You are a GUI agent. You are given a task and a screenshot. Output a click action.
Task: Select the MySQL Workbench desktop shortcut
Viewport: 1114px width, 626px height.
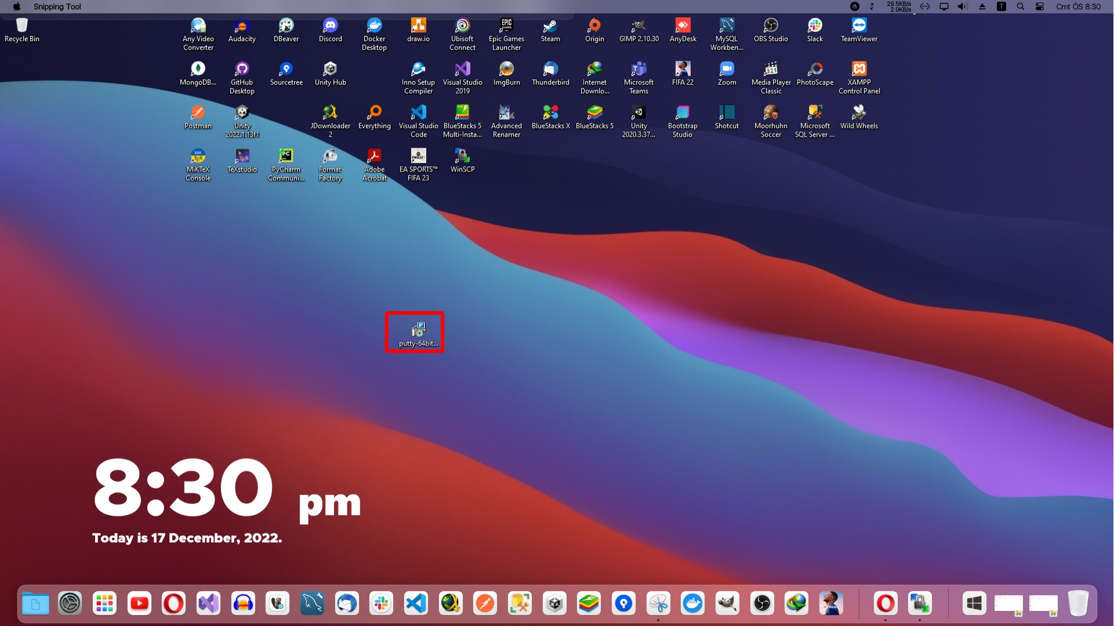coord(727,35)
